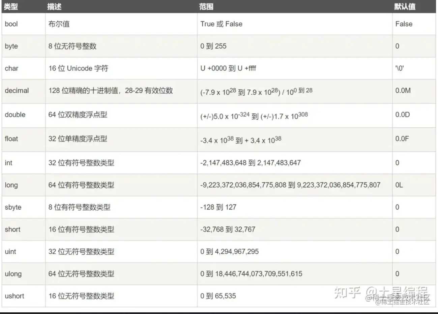The image size is (438, 314).
Task: Click the 64 位有符号整数类型 description
Action: click(x=81, y=185)
